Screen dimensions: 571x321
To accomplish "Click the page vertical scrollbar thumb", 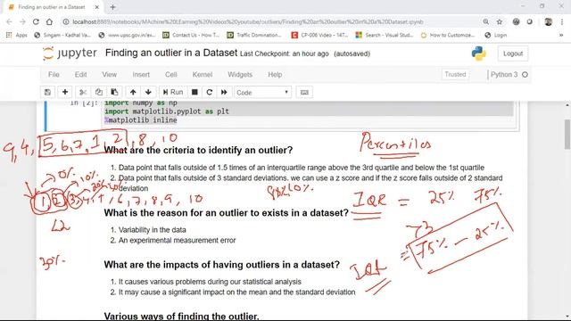I will tap(567, 134).
